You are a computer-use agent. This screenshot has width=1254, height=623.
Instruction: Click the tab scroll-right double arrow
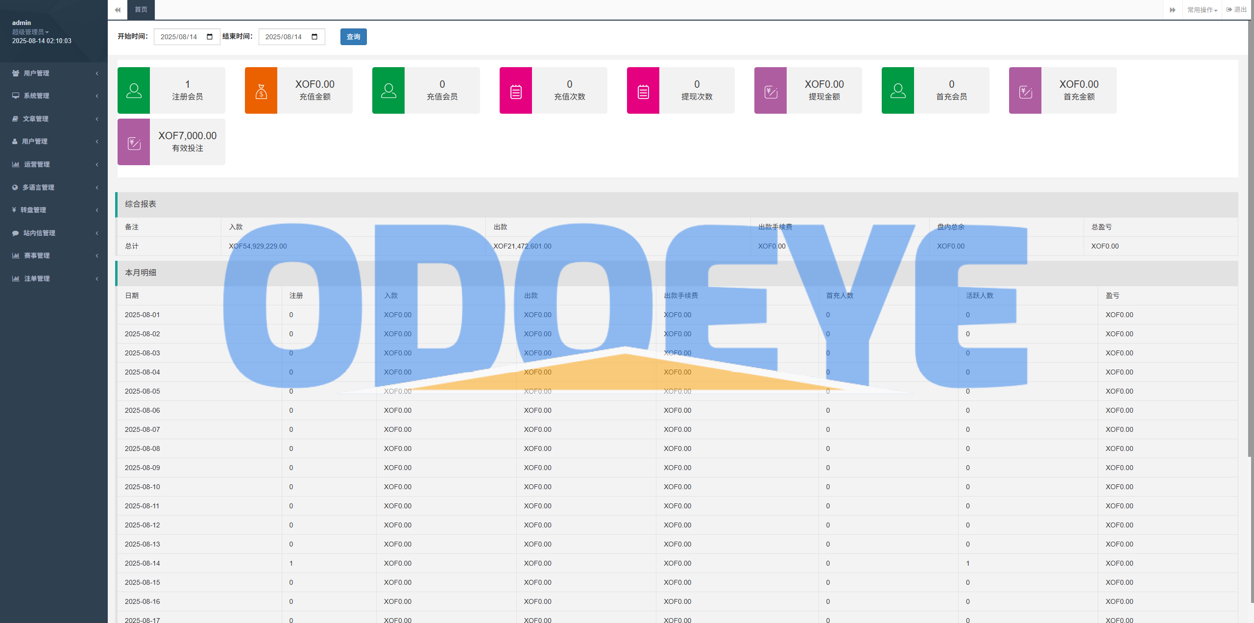(x=1173, y=10)
